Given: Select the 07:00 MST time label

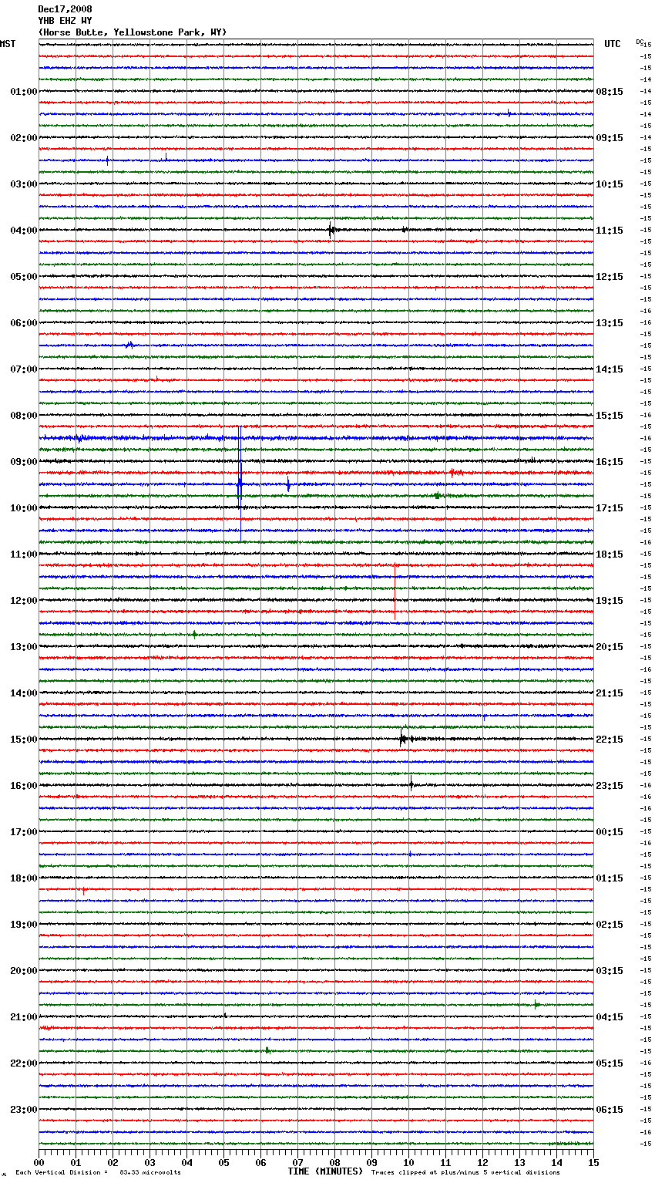Looking at the screenshot, I should tap(24, 369).
